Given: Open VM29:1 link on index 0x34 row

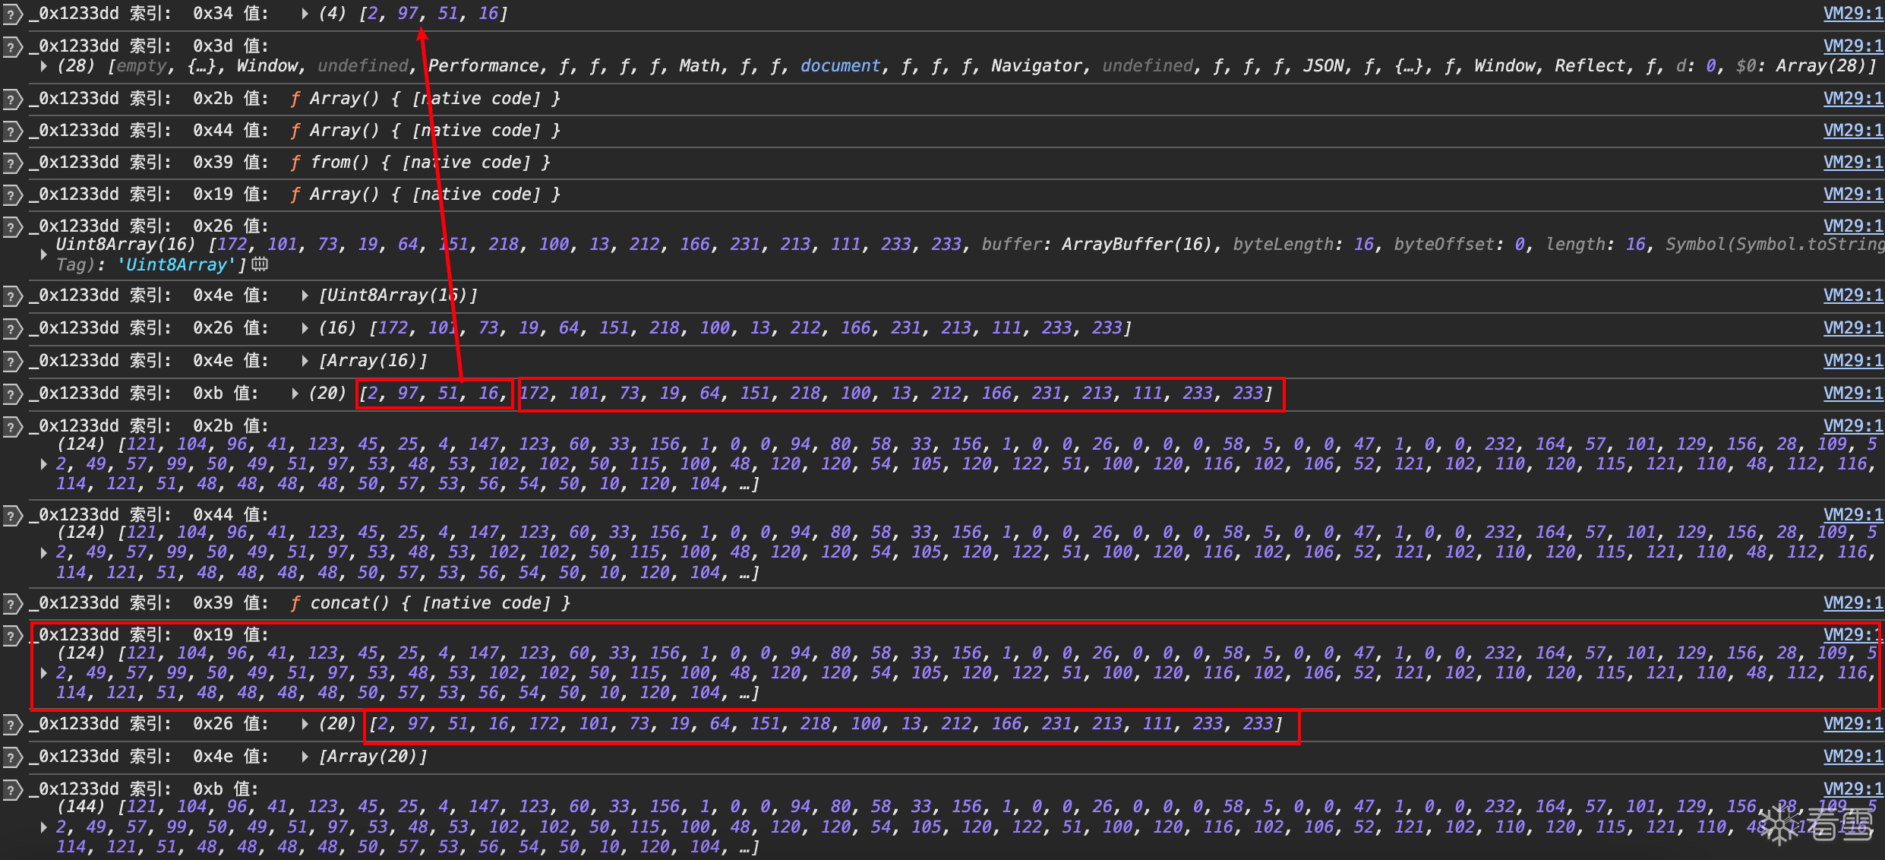Looking at the screenshot, I should pyautogui.click(x=1853, y=14).
